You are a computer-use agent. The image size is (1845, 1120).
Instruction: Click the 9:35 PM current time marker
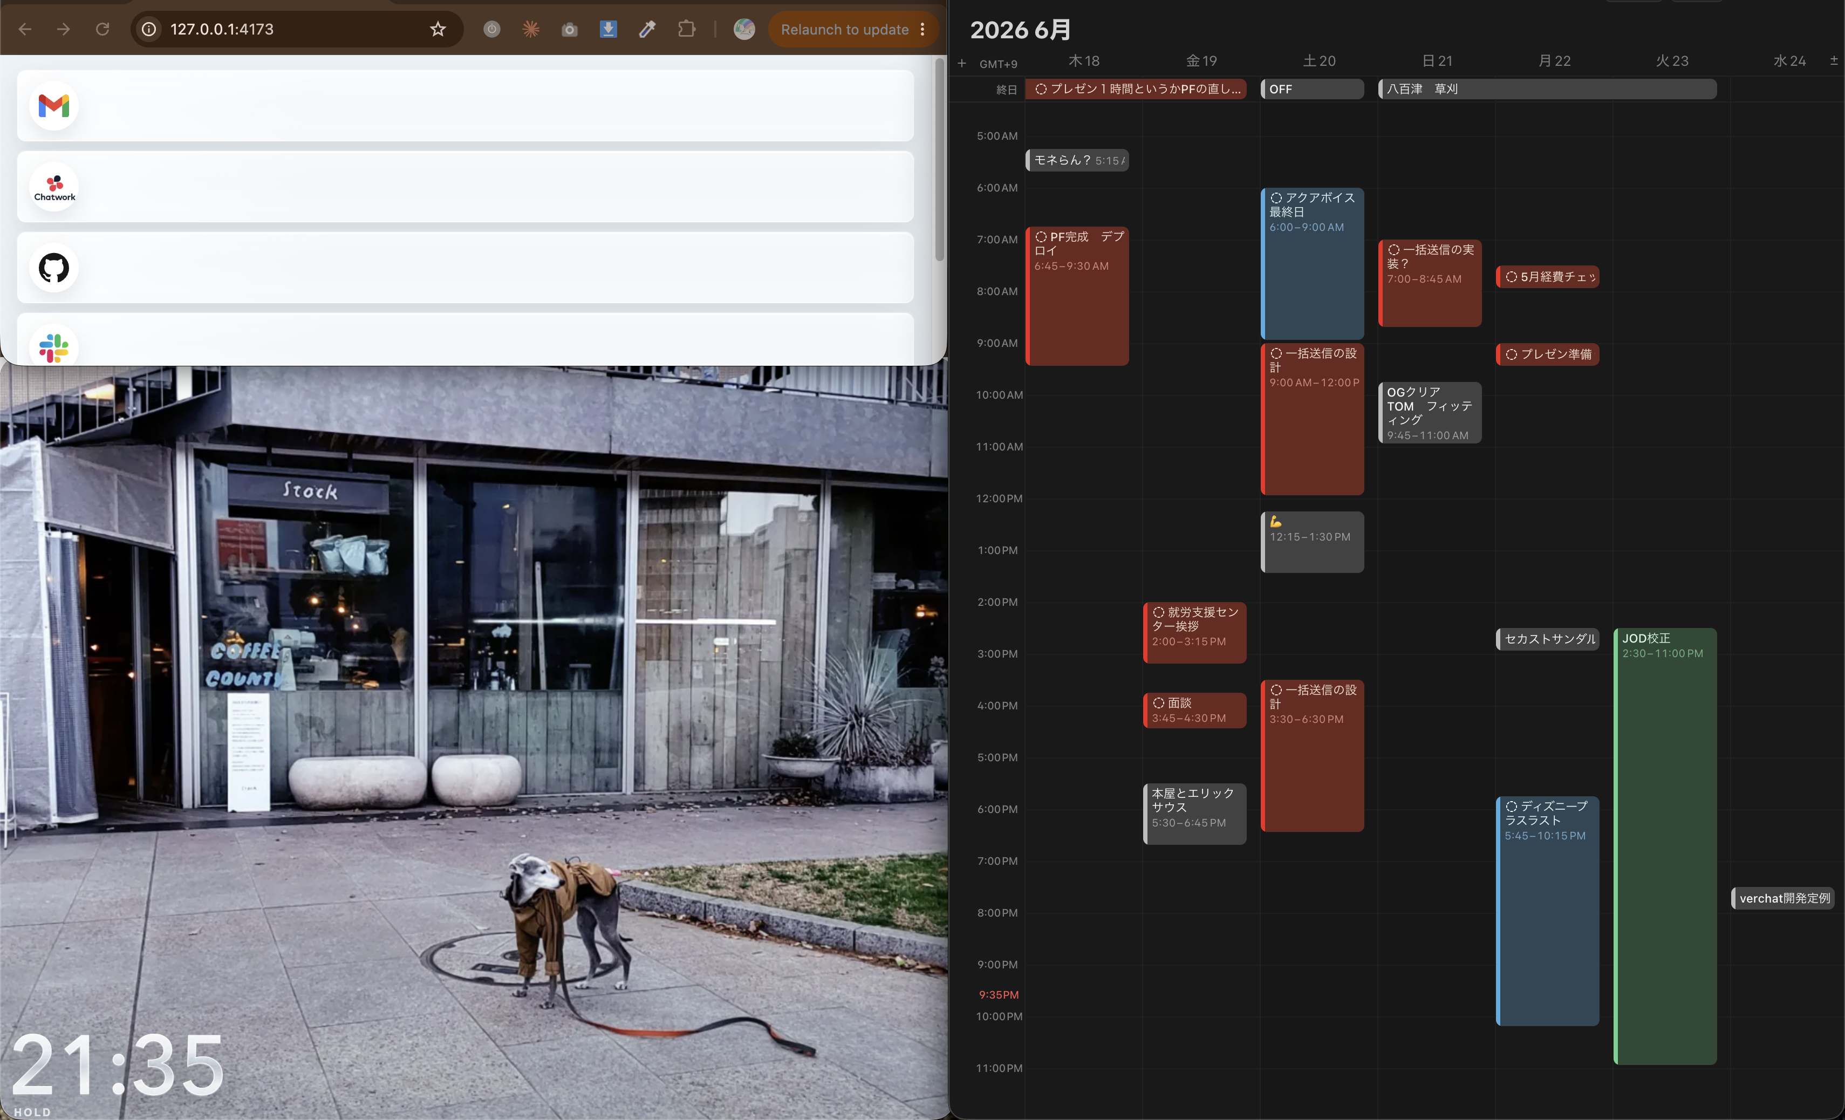999,995
